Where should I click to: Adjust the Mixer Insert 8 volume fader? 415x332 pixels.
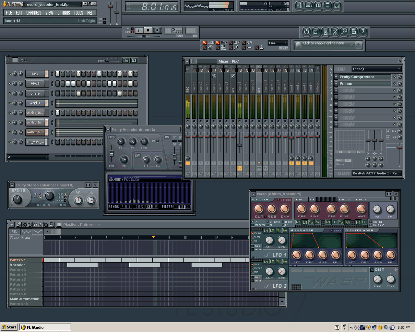pos(240,145)
